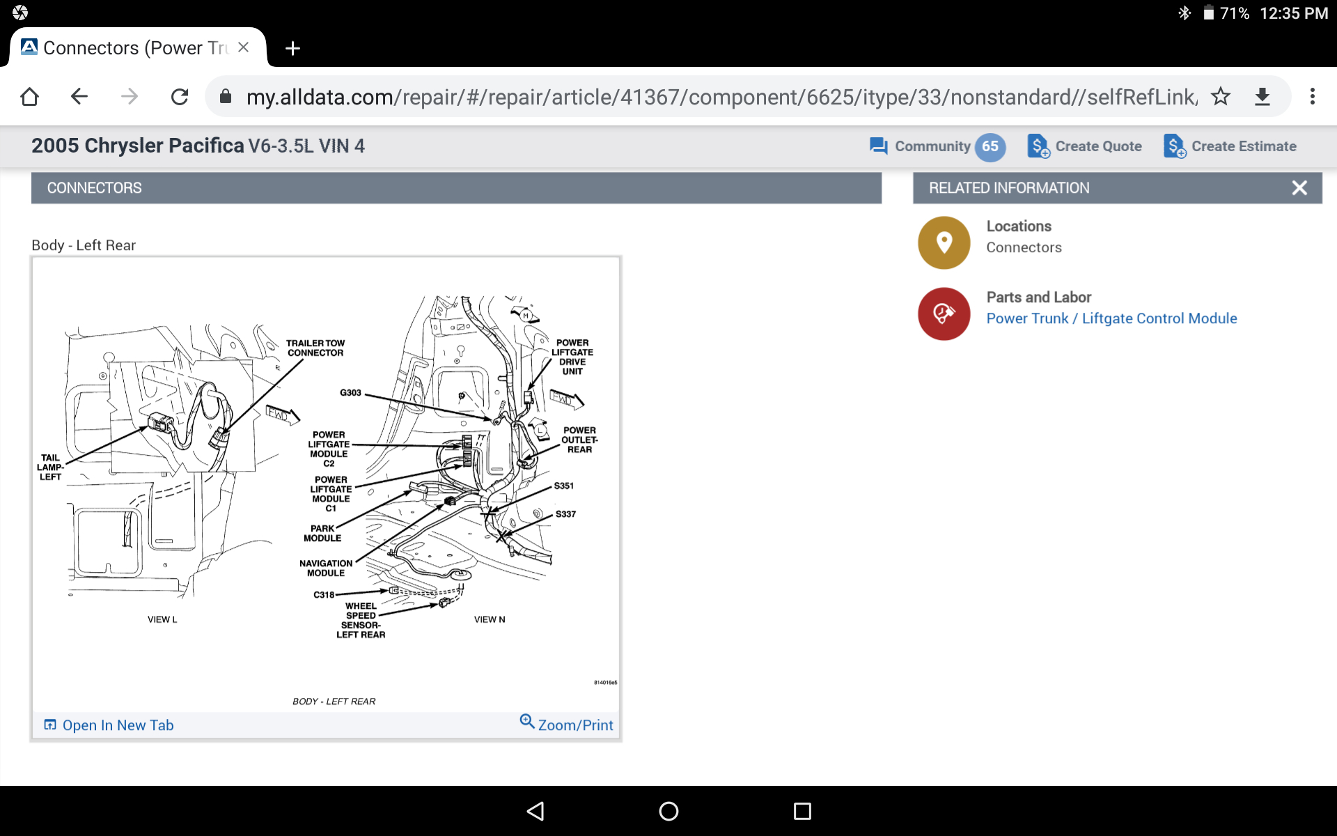This screenshot has width=1337, height=836.
Task: Close the Connectors browser tab
Action: point(243,47)
